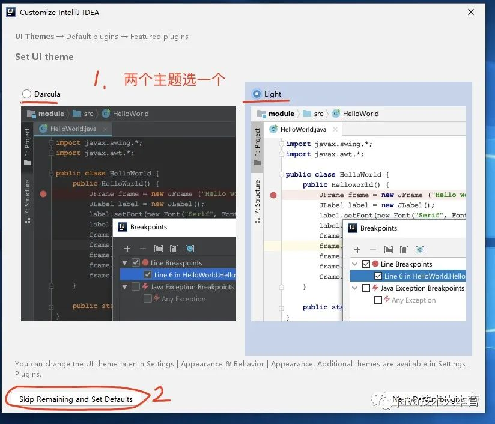Click the HelloWorld class icon in Darcula breadcrumb
Screen dimensions: 495x424
pyautogui.click(x=106, y=113)
